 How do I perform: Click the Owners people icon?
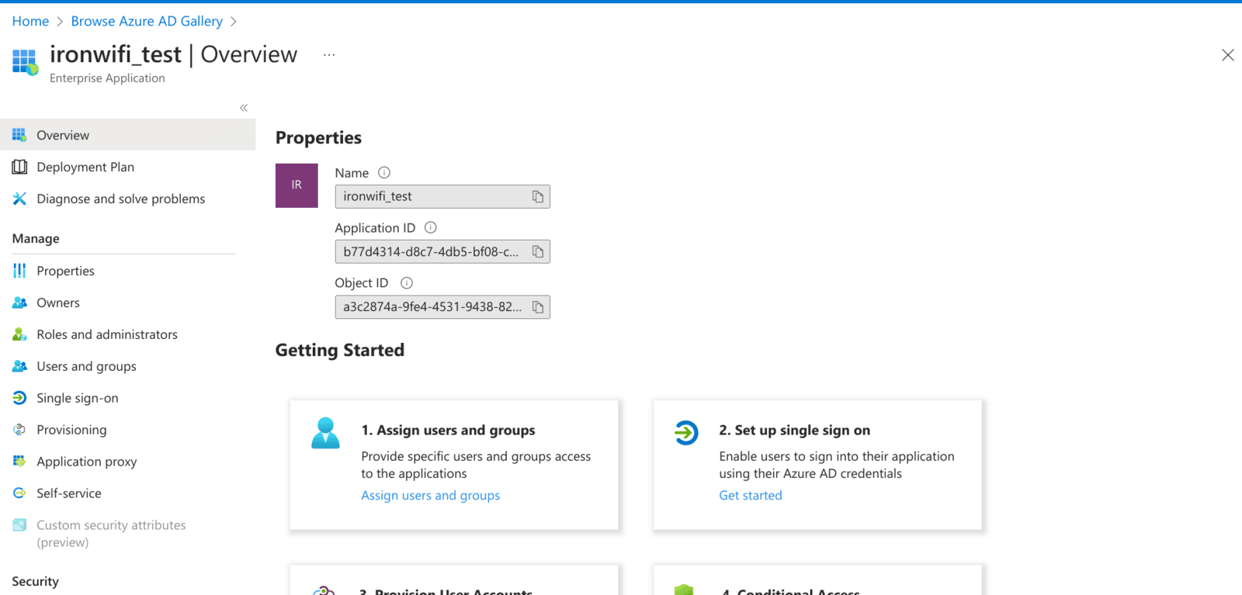tap(19, 303)
